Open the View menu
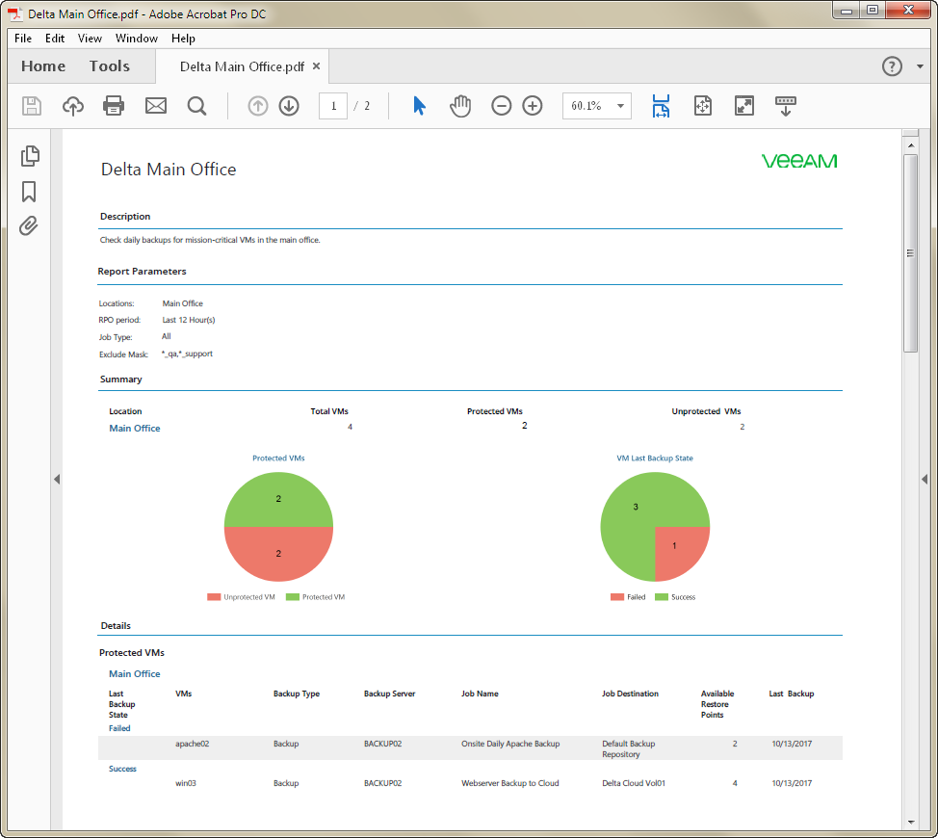The width and height of the screenshot is (938, 838). click(x=90, y=39)
